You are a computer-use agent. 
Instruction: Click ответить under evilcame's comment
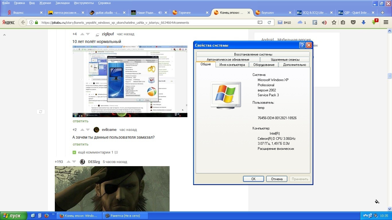pyautogui.click(x=80, y=144)
